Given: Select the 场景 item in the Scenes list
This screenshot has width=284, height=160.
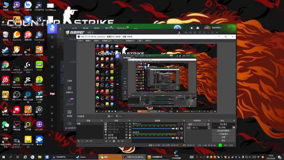Looking at the screenshot, I should click(90, 124).
